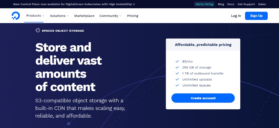Click the checkmark beside 1 TB outbound transfer

(177, 73)
